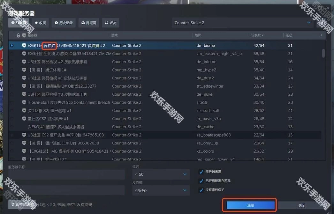This screenshot has height=214, width=334.
Task: Toggle the 已经有玩家在游戏 checkbox
Action: pyautogui.click(x=201, y=181)
